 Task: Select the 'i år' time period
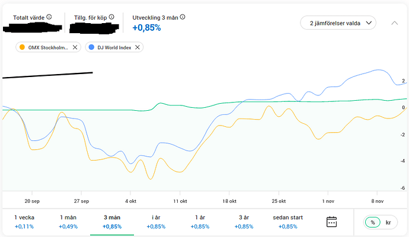pyautogui.click(x=156, y=222)
